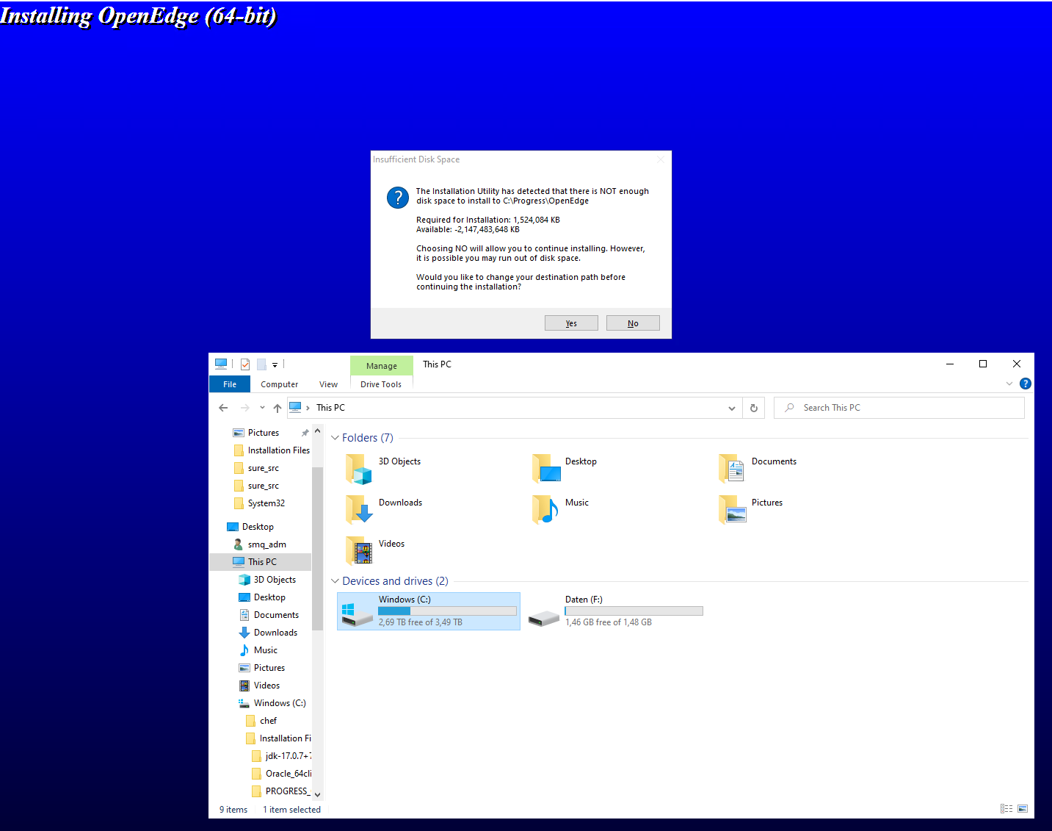This screenshot has width=1052, height=831.
Task: Go up one folder level arrow
Action: point(277,408)
